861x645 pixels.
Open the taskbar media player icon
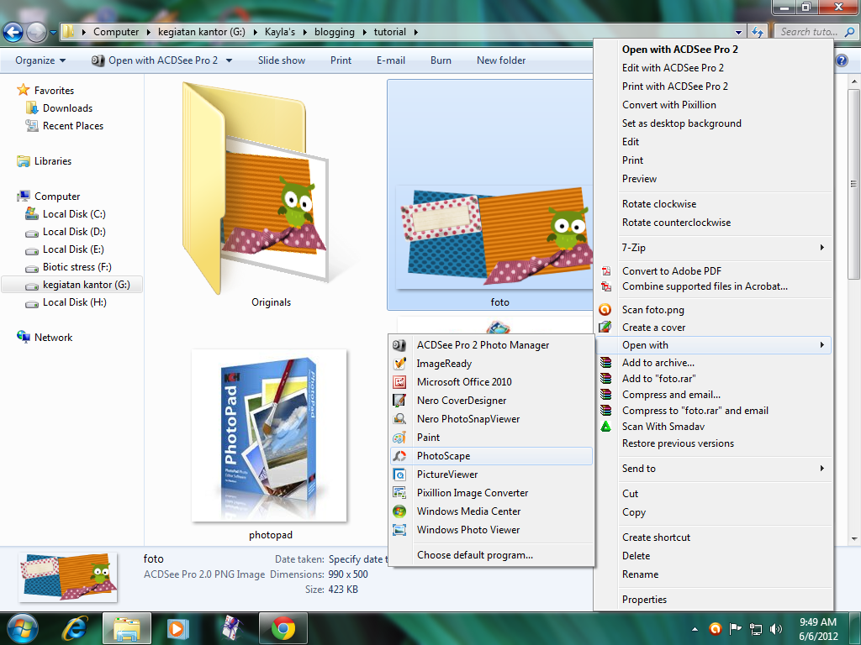(x=178, y=628)
